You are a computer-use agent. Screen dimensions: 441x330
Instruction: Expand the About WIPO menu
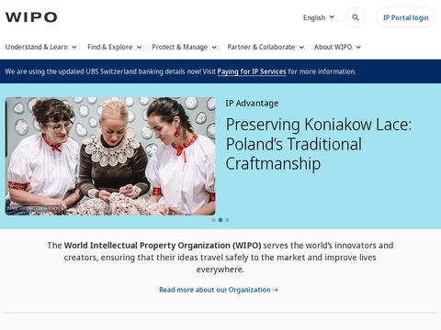pos(337,47)
